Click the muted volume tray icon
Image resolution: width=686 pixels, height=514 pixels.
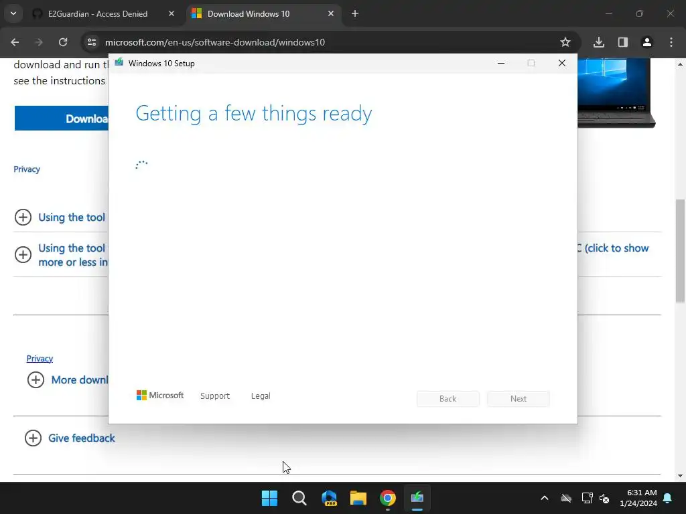605,498
